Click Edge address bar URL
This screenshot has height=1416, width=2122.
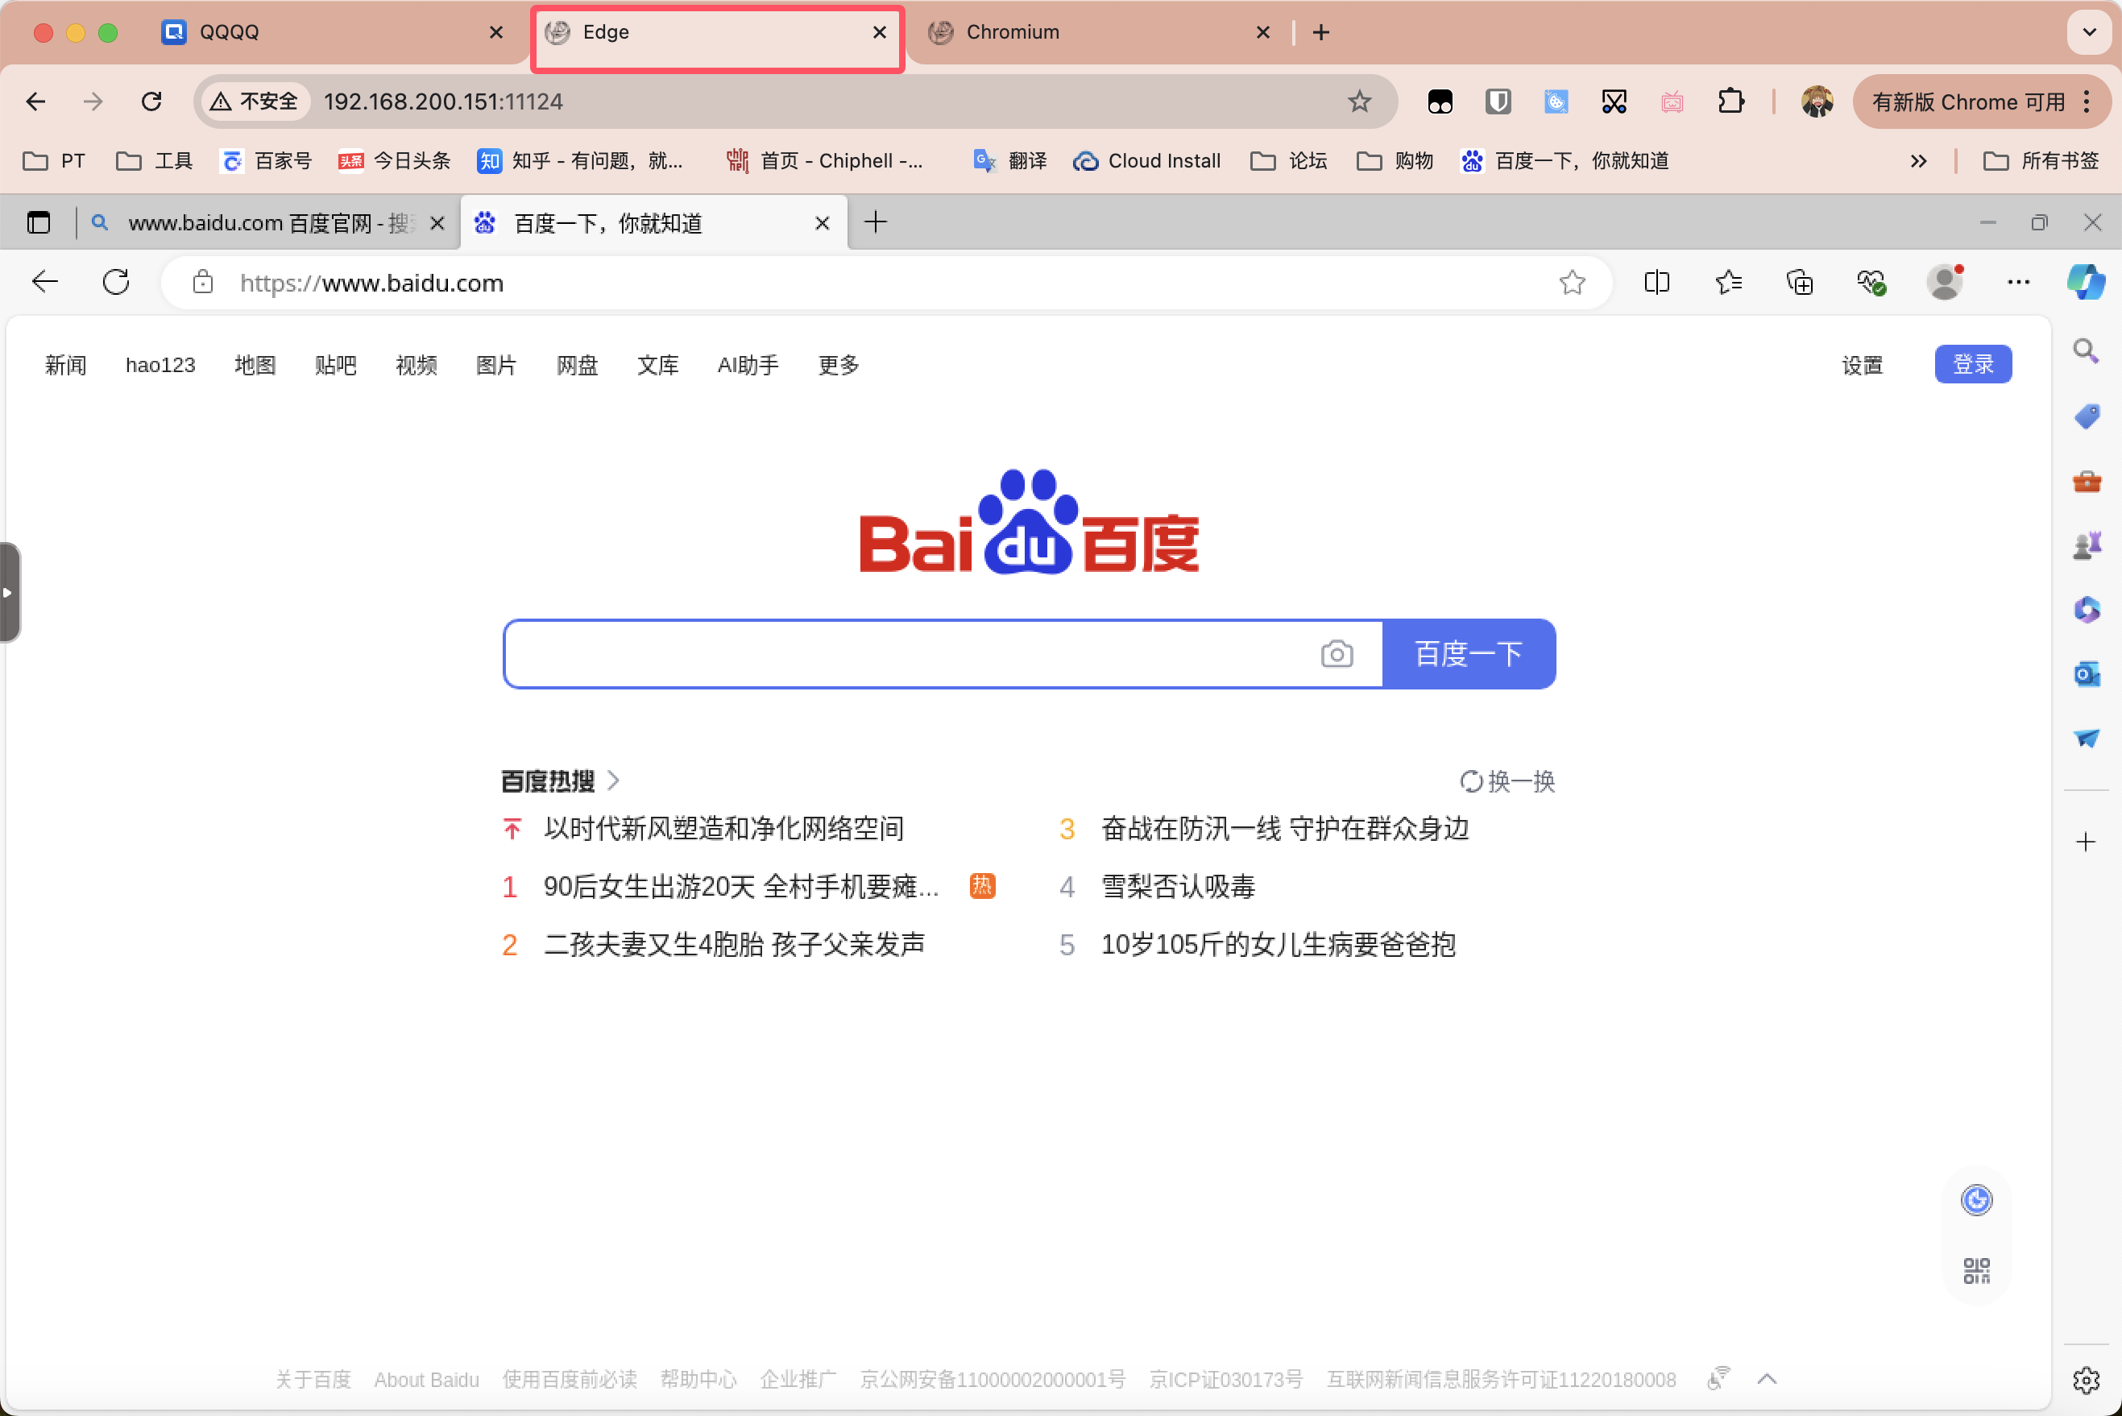click(x=371, y=283)
